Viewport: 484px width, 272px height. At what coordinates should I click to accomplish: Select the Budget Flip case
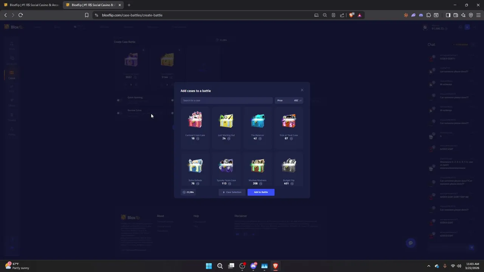pyautogui.click(x=289, y=165)
